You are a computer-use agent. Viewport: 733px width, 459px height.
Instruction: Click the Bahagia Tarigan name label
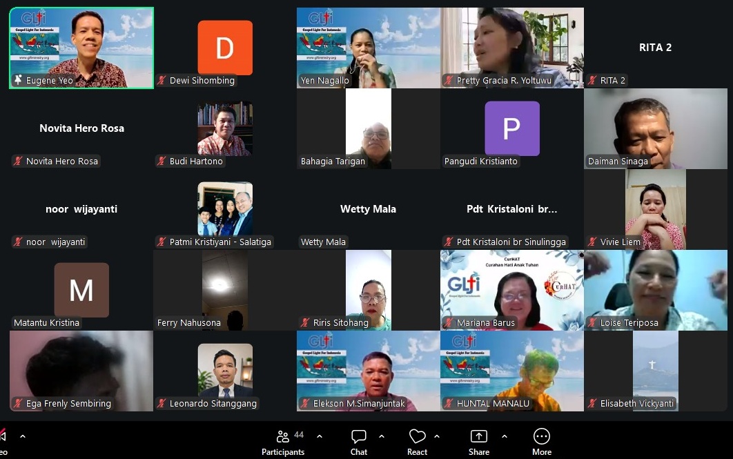click(x=333, y=162)
